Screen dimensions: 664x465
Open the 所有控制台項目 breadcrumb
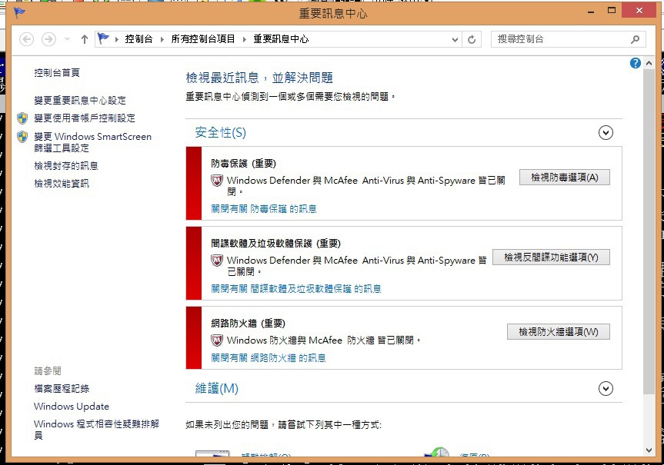[203, 39]
